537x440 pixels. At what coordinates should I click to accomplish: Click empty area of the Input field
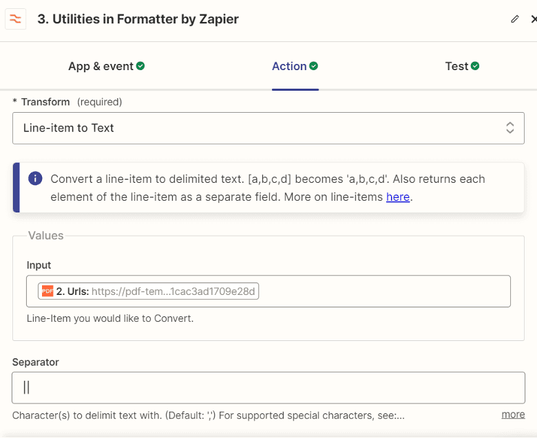coord(386,291)
